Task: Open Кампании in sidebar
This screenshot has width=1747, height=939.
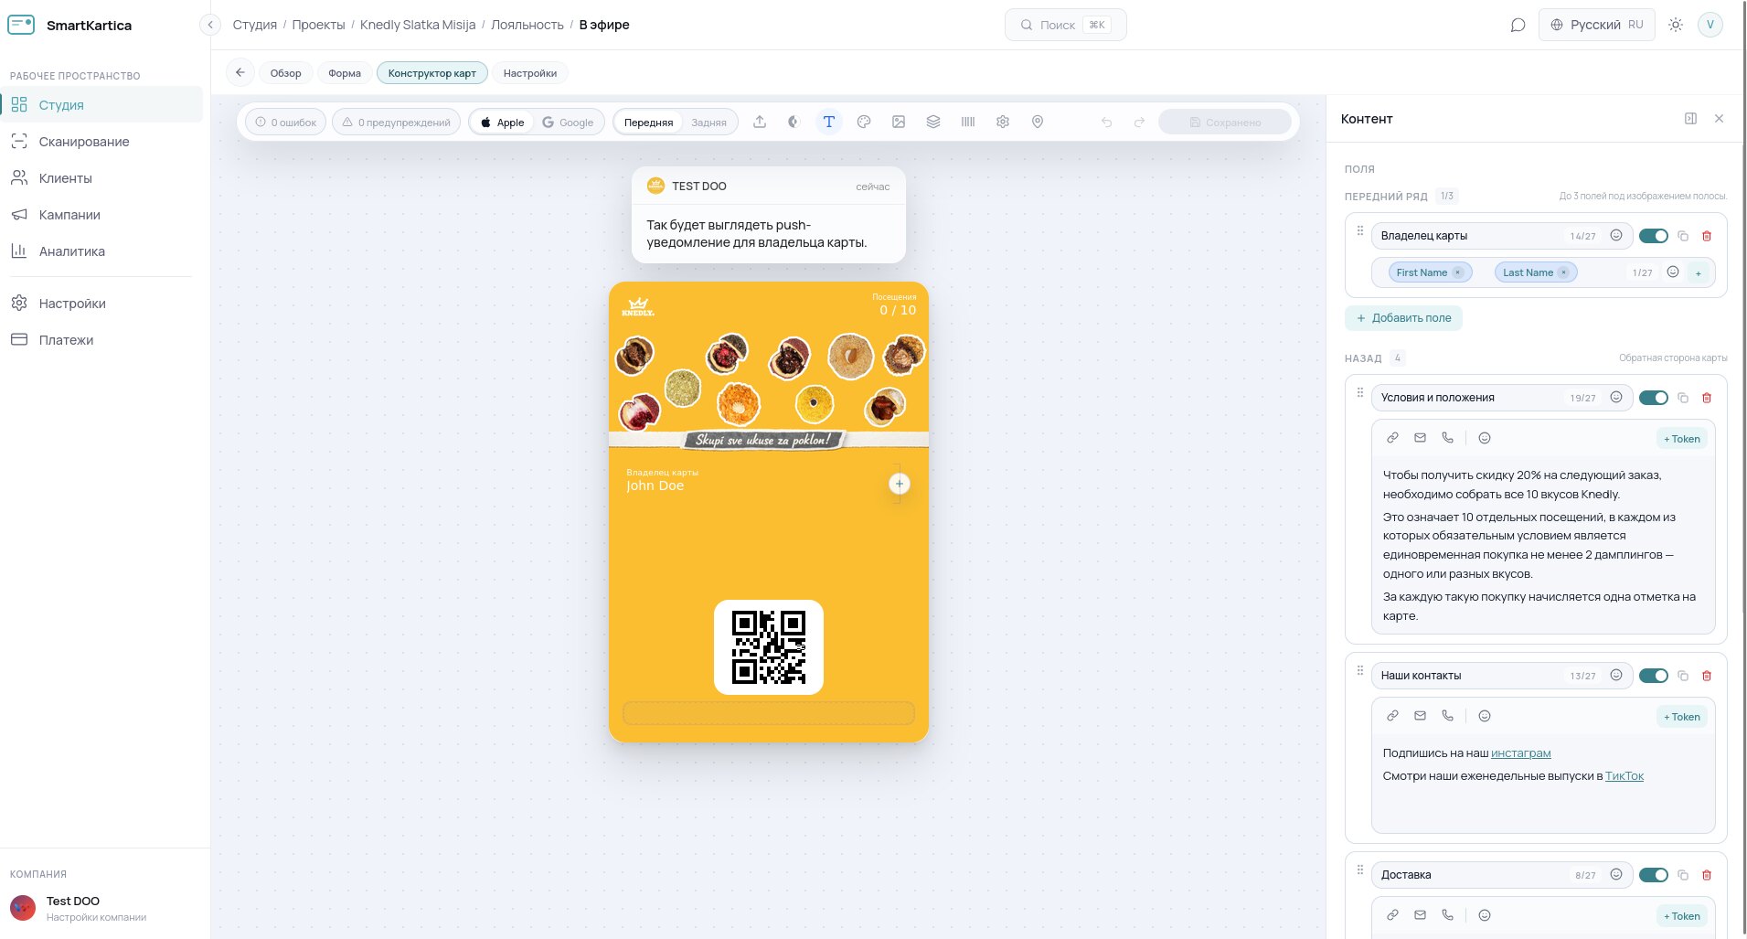Action: click(x=101, y=215)
